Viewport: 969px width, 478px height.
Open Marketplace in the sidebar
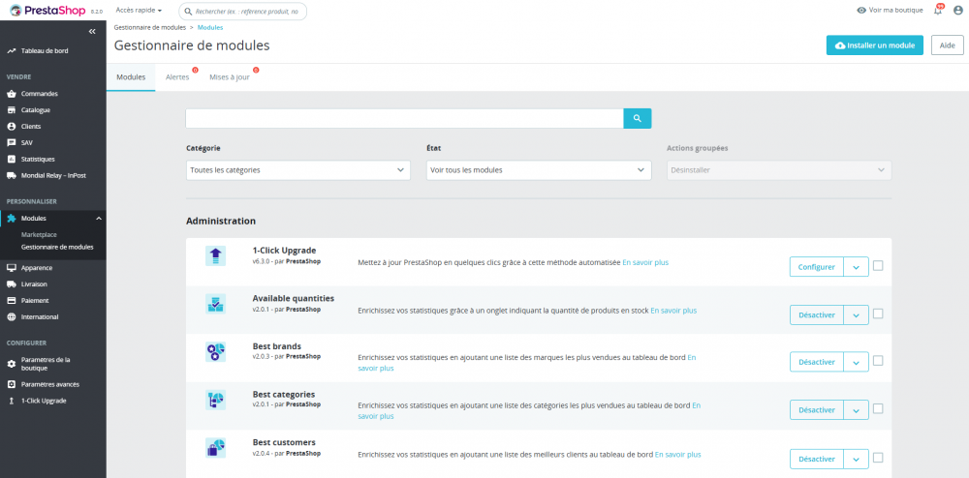[39, 235]
